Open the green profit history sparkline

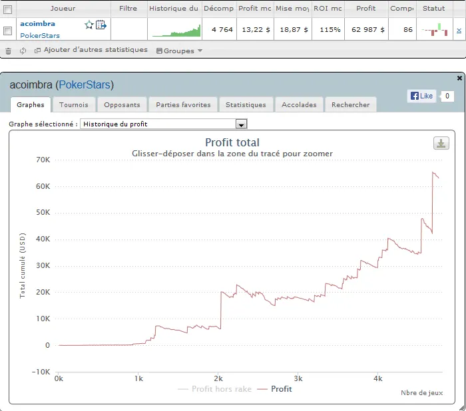point(176,31)
